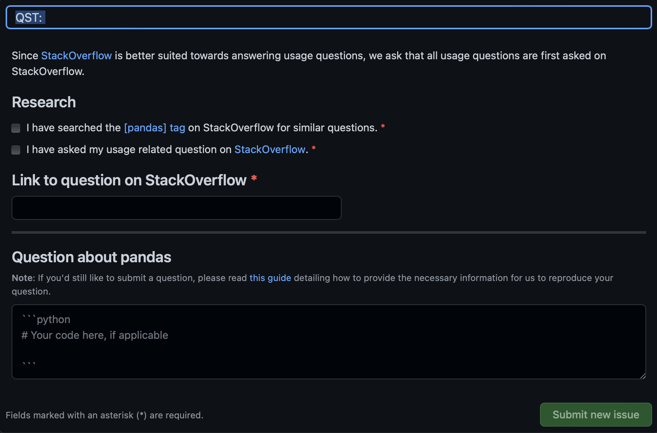The height and width of the screenshot is (433, 657).
Task: Click the bold 'Note:' label
Action: pos(23,278)
